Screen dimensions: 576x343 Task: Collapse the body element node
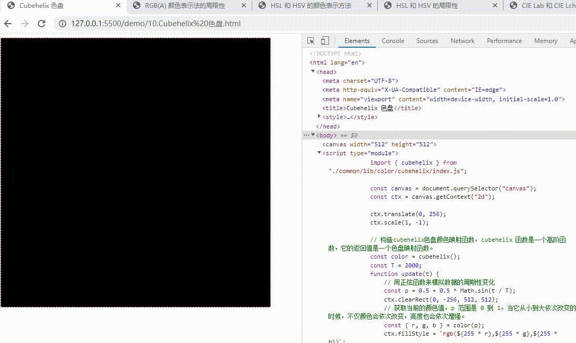(x=313, y=135)
